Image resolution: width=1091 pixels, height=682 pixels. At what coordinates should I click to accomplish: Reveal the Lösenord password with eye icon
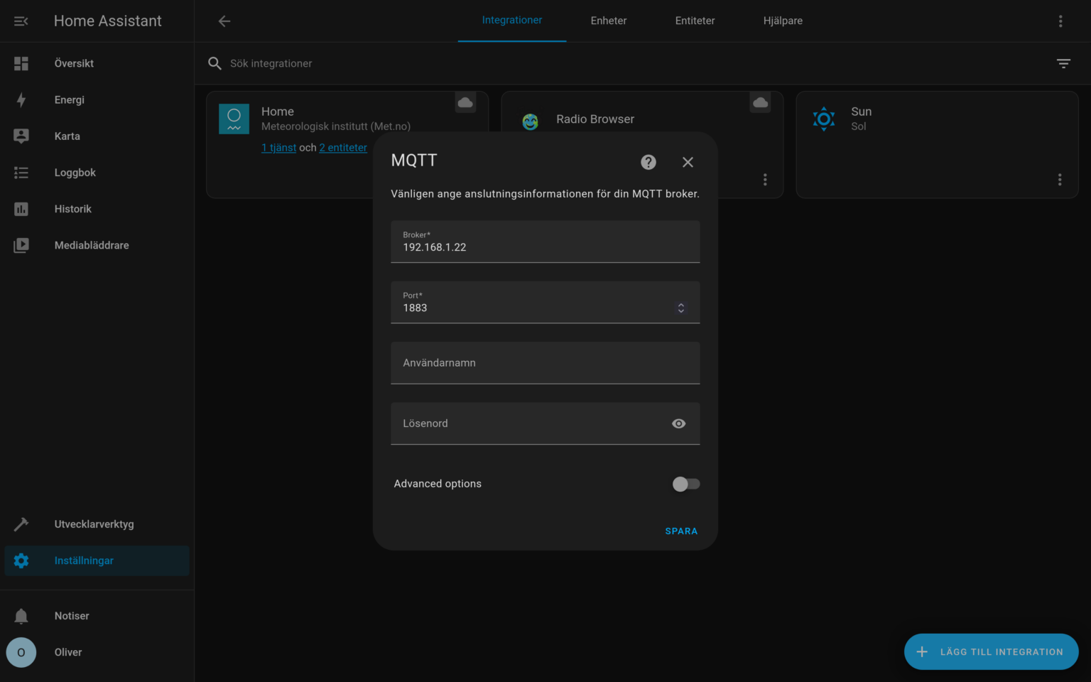pyautogui.click(x=678, y=423)
